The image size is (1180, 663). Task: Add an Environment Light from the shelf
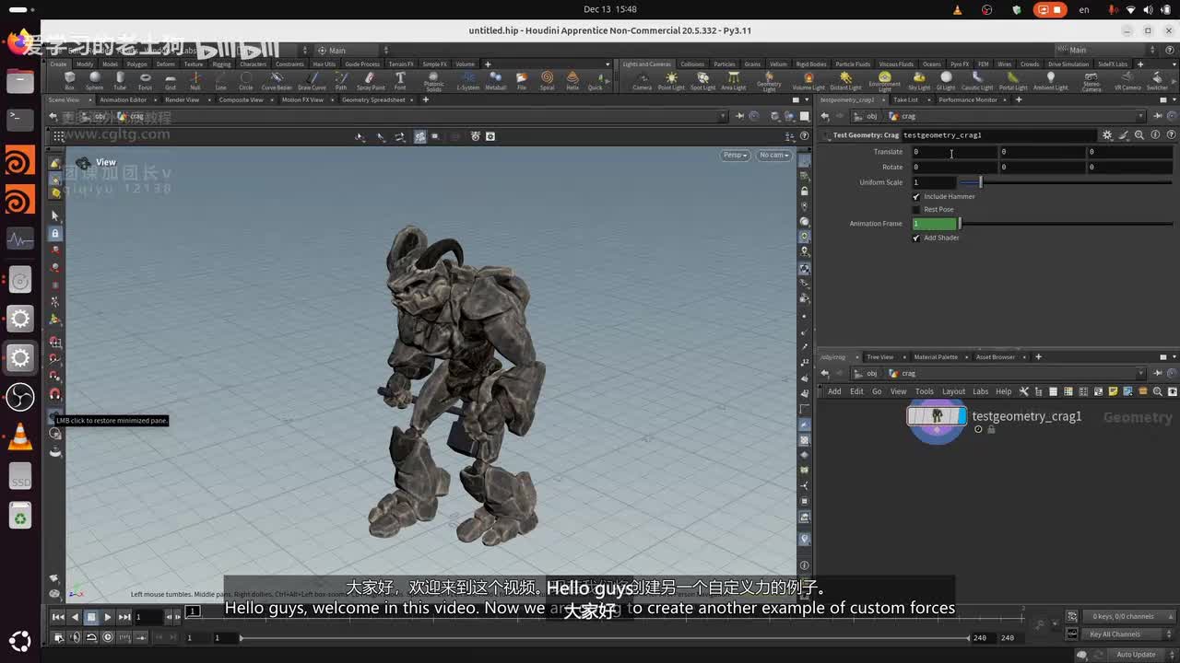click(x=884, y=80)
